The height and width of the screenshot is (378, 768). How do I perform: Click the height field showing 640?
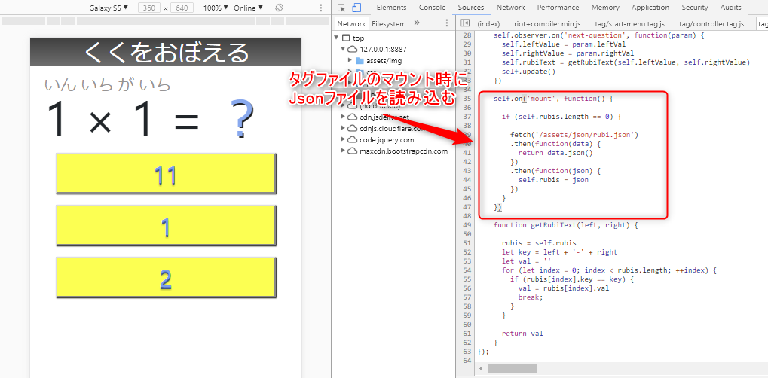182,8
